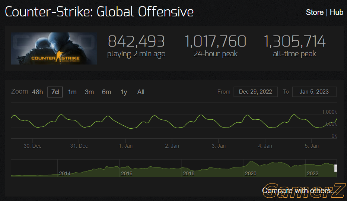
Task: Show All time chart range
Action: (x=141, y=92)
